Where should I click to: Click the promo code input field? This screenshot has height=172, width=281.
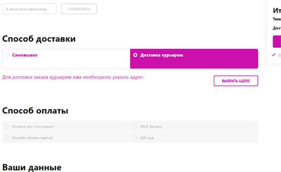click(29, 9)
